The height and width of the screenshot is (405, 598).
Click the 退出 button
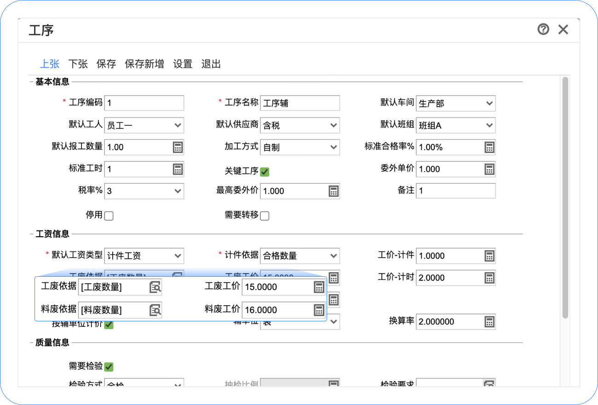tap(211, 64)
